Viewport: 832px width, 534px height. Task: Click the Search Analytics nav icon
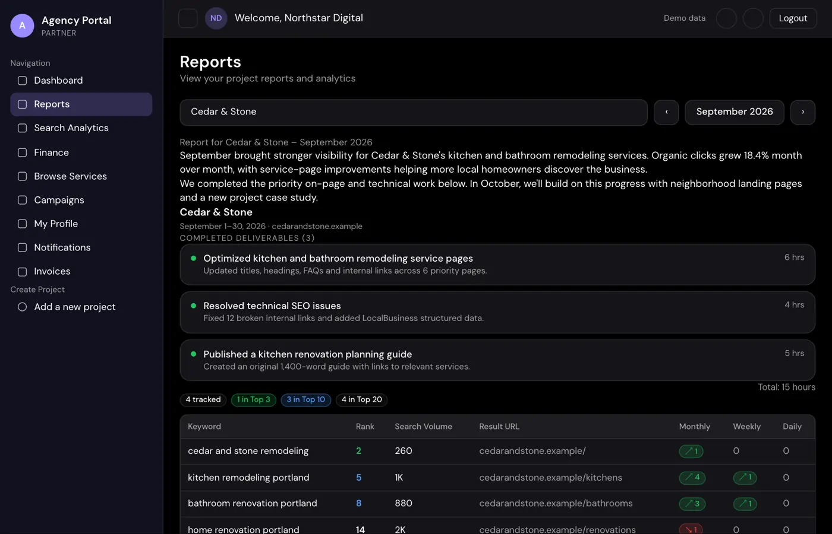click(22, 128)
